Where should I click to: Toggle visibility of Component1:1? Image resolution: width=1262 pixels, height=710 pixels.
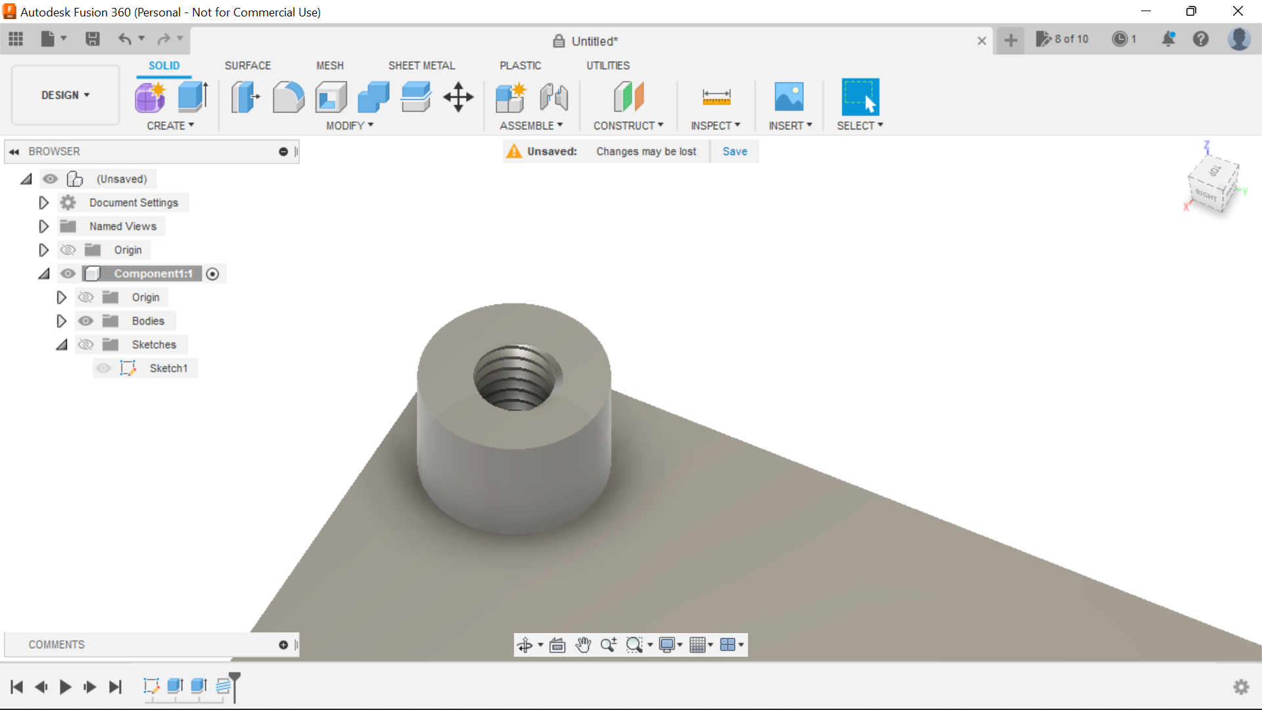pos(68,273)
